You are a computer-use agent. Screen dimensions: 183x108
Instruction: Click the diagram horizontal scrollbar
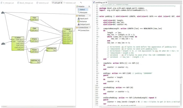pos(38,107)
